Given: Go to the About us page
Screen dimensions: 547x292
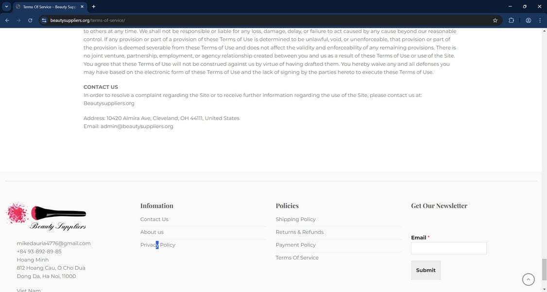Looking at the screenshot, I should 152,232.
